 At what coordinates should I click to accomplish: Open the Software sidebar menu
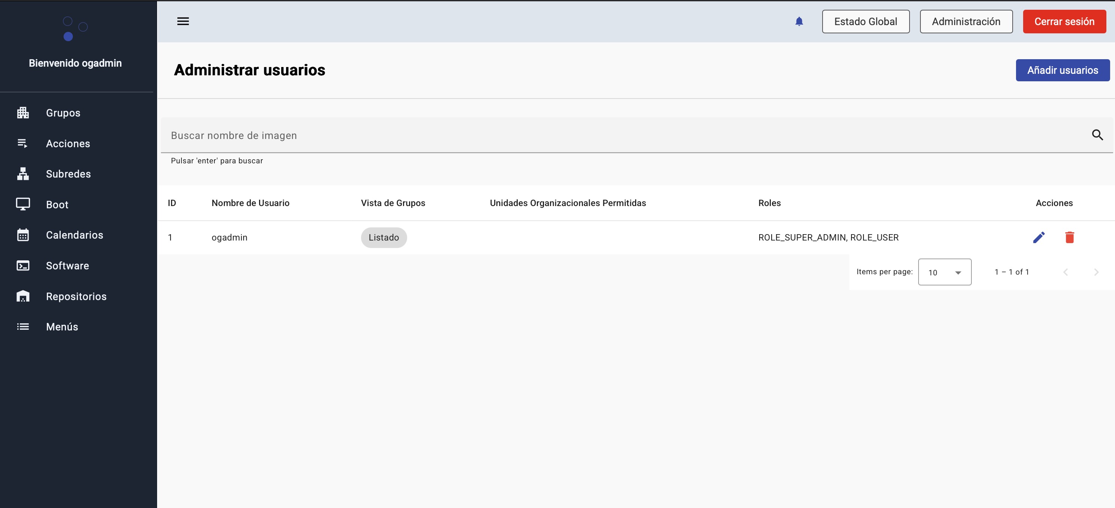[x=67, y=266]
